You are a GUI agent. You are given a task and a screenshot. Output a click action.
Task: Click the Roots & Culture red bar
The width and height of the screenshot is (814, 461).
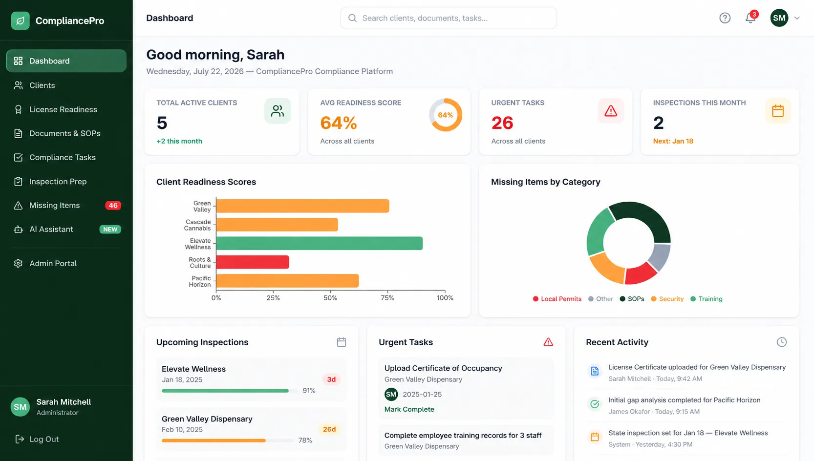click(253, 262)
